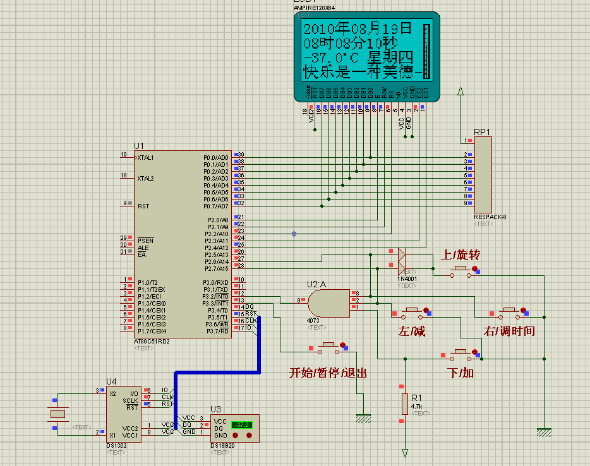
Task: Click the VCC2 pin name on DS1302
Action: tap(130, 429)
